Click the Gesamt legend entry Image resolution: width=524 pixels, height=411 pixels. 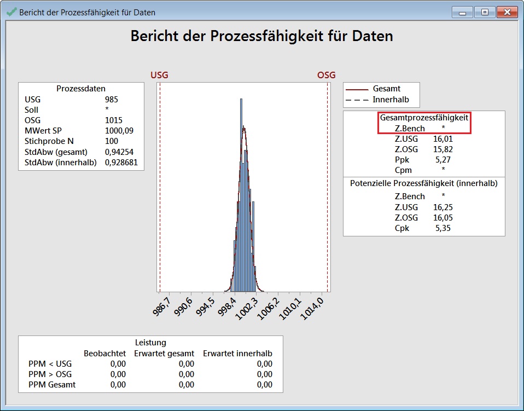386,89
